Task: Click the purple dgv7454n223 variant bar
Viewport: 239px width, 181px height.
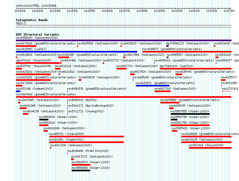Action: 167,46
